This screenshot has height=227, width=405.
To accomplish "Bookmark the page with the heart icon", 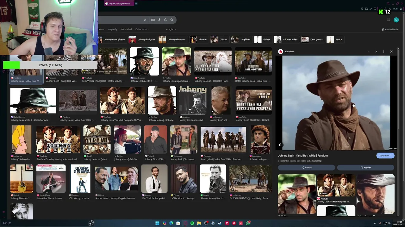I will tap(375, 9).
